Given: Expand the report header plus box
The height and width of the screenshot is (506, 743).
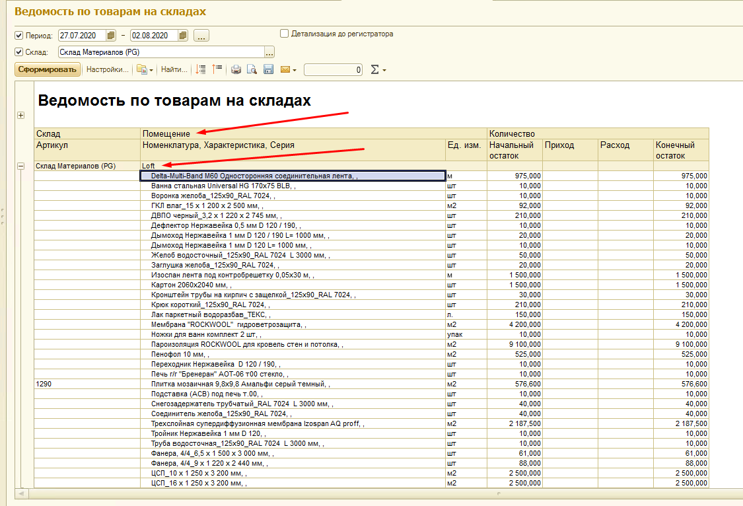Looking at the screenshot, I should point(20,116).
